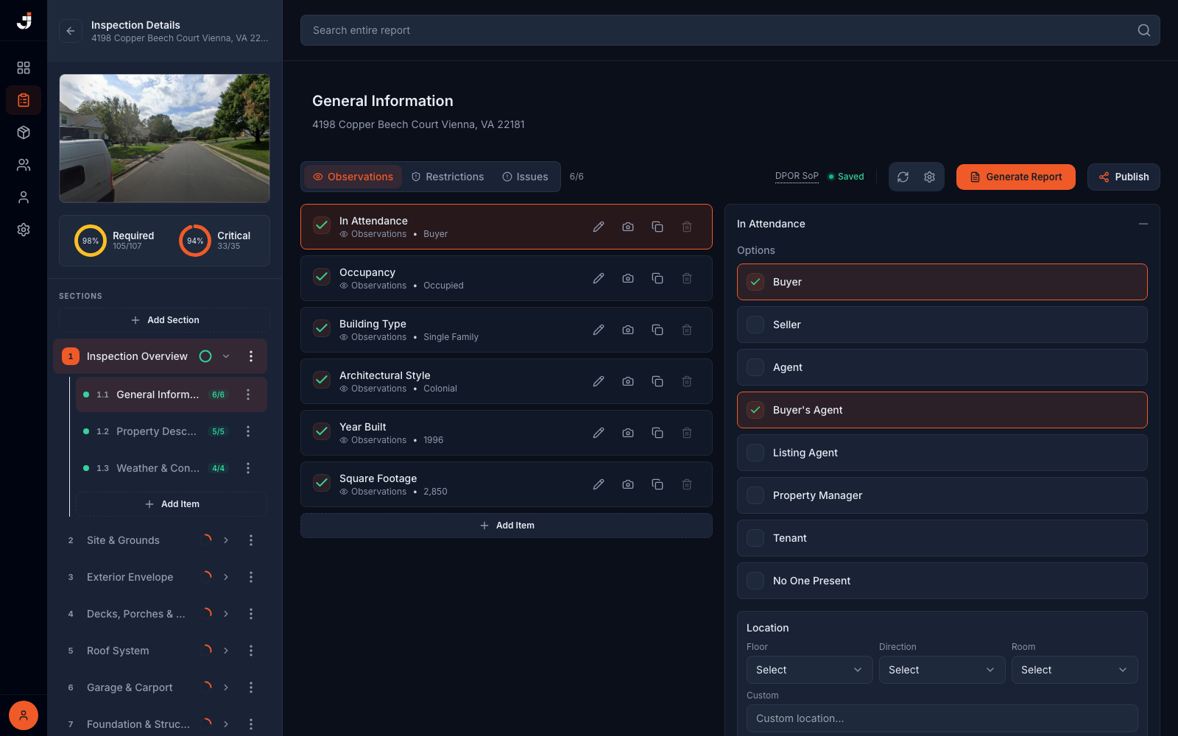Click the Critical 94% progress ring
The width and height of the screenshot is (1178, 736).
coord(195,241)
